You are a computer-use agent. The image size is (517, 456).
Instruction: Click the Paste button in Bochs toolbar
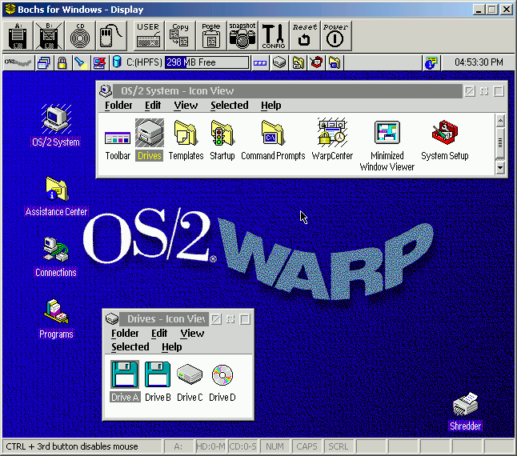click(210, 36)
